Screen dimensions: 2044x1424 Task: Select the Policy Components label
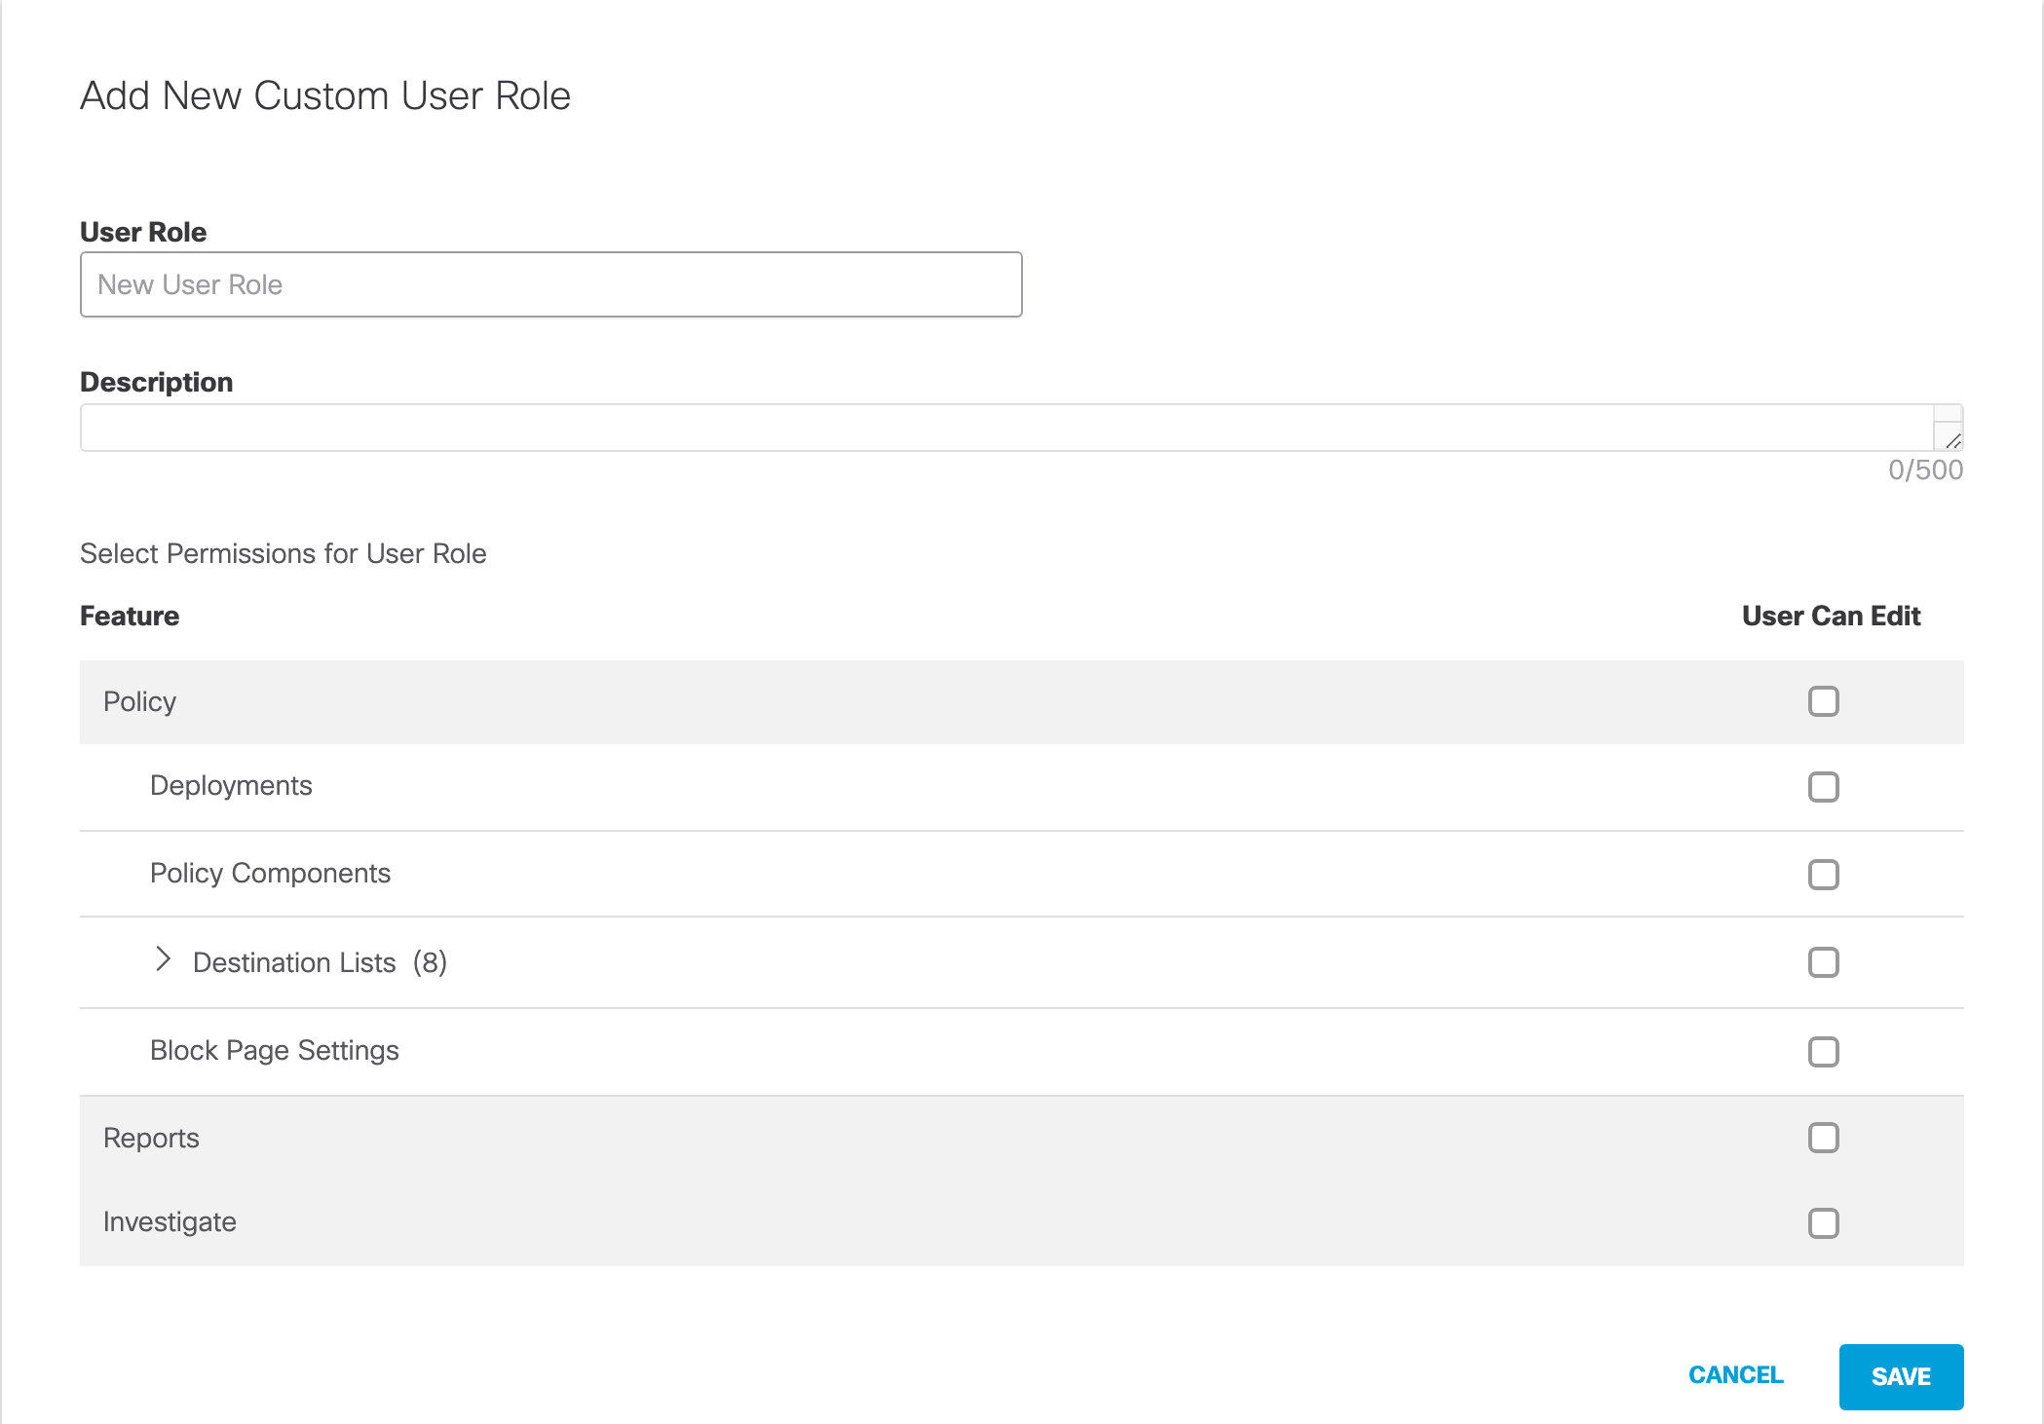tap(270, 874)
